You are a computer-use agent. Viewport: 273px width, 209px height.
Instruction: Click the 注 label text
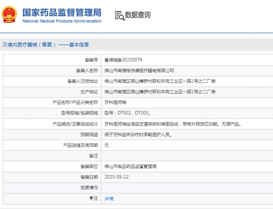coord(96,198)
